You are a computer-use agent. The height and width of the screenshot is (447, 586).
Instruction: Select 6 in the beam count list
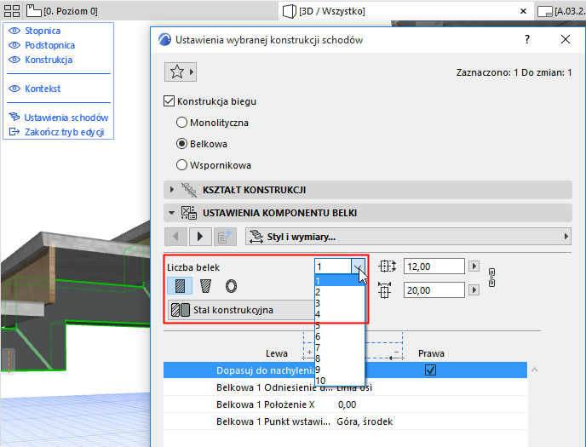339,336
